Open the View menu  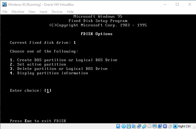[32, 12]
